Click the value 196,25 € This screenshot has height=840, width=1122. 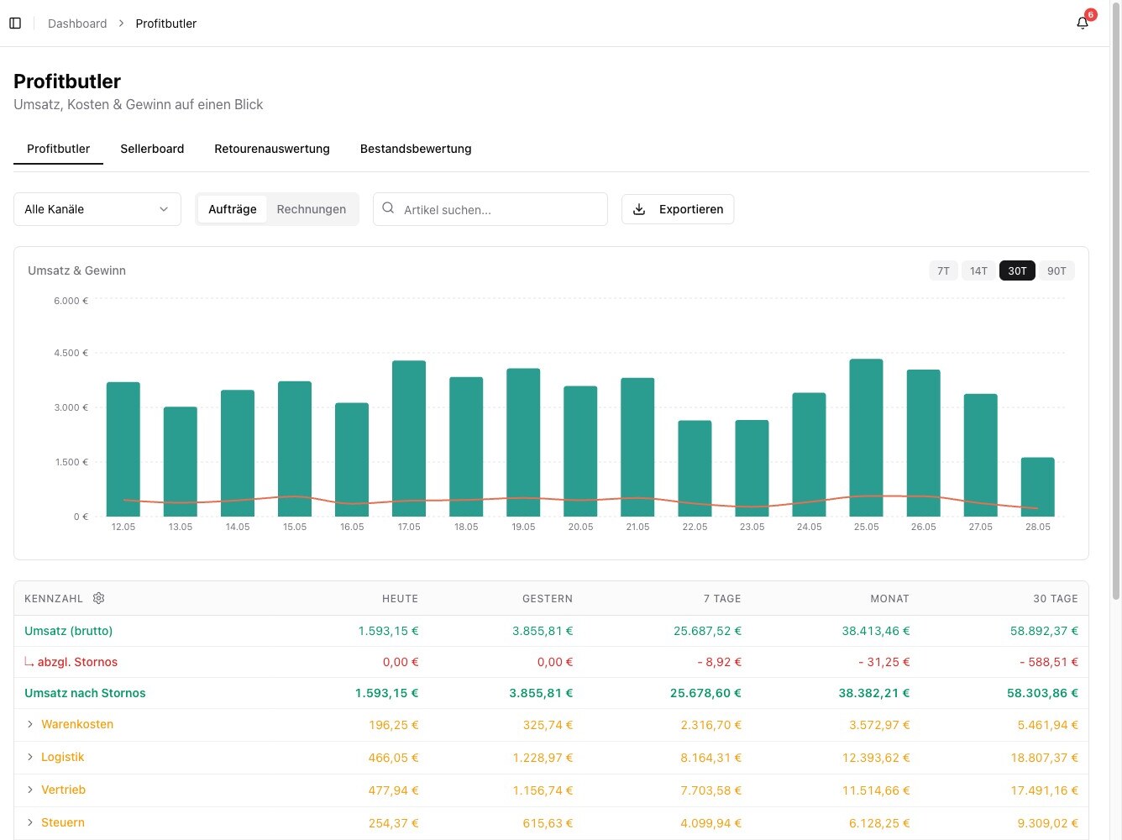point(393,725)
